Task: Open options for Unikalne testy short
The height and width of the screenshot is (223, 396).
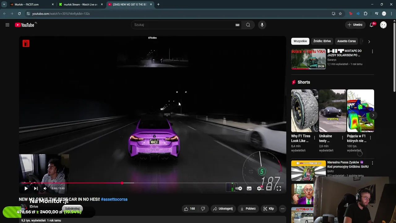Action: (342, 138)
